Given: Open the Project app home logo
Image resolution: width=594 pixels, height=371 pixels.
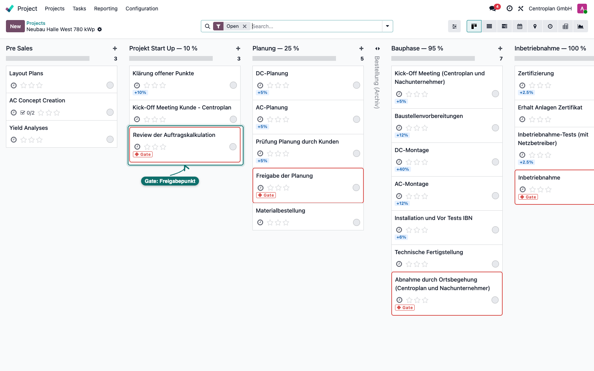Looking at the screenshot, I should [x=10, y=9].
